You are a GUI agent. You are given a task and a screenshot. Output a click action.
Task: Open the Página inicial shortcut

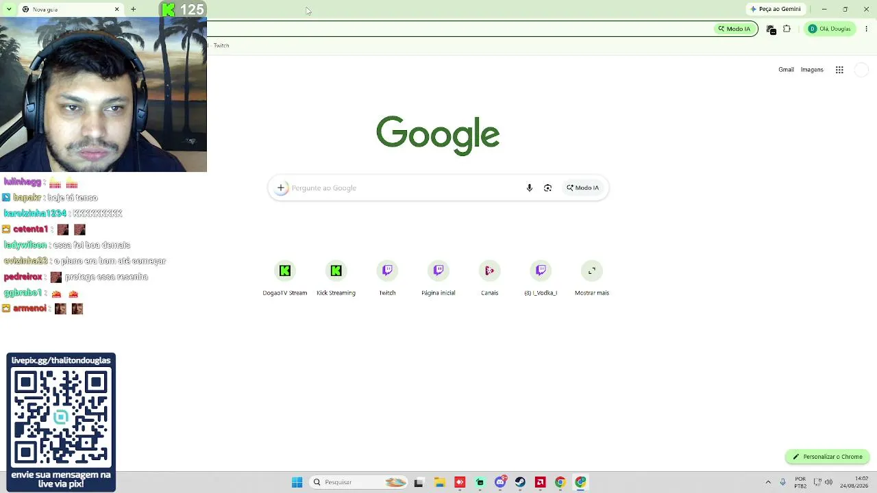click(438, 278)
